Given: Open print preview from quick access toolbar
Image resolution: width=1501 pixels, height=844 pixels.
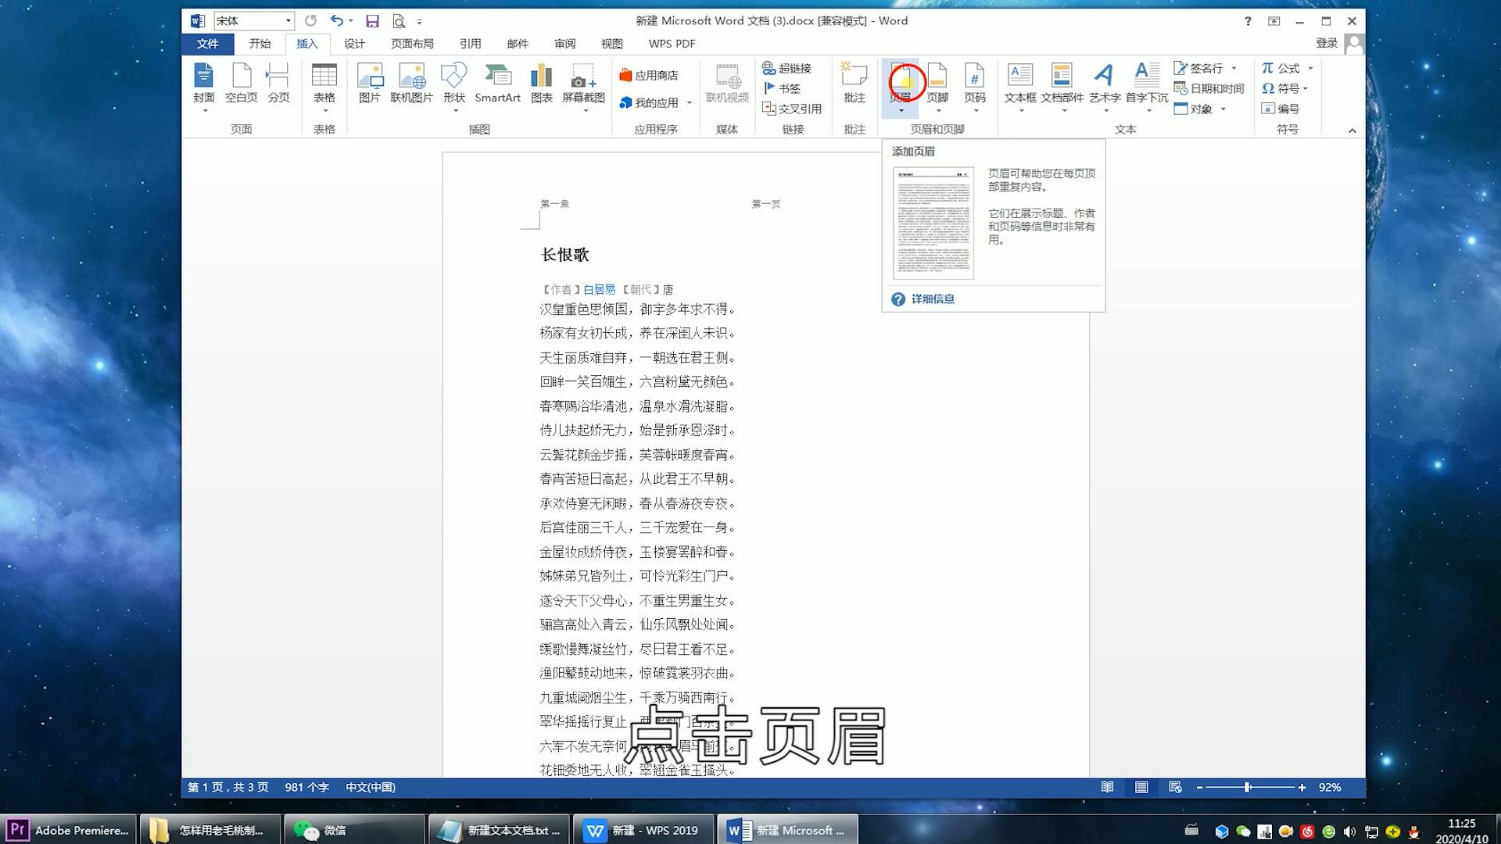Looking at the screenshot, I should click(399, 21).
